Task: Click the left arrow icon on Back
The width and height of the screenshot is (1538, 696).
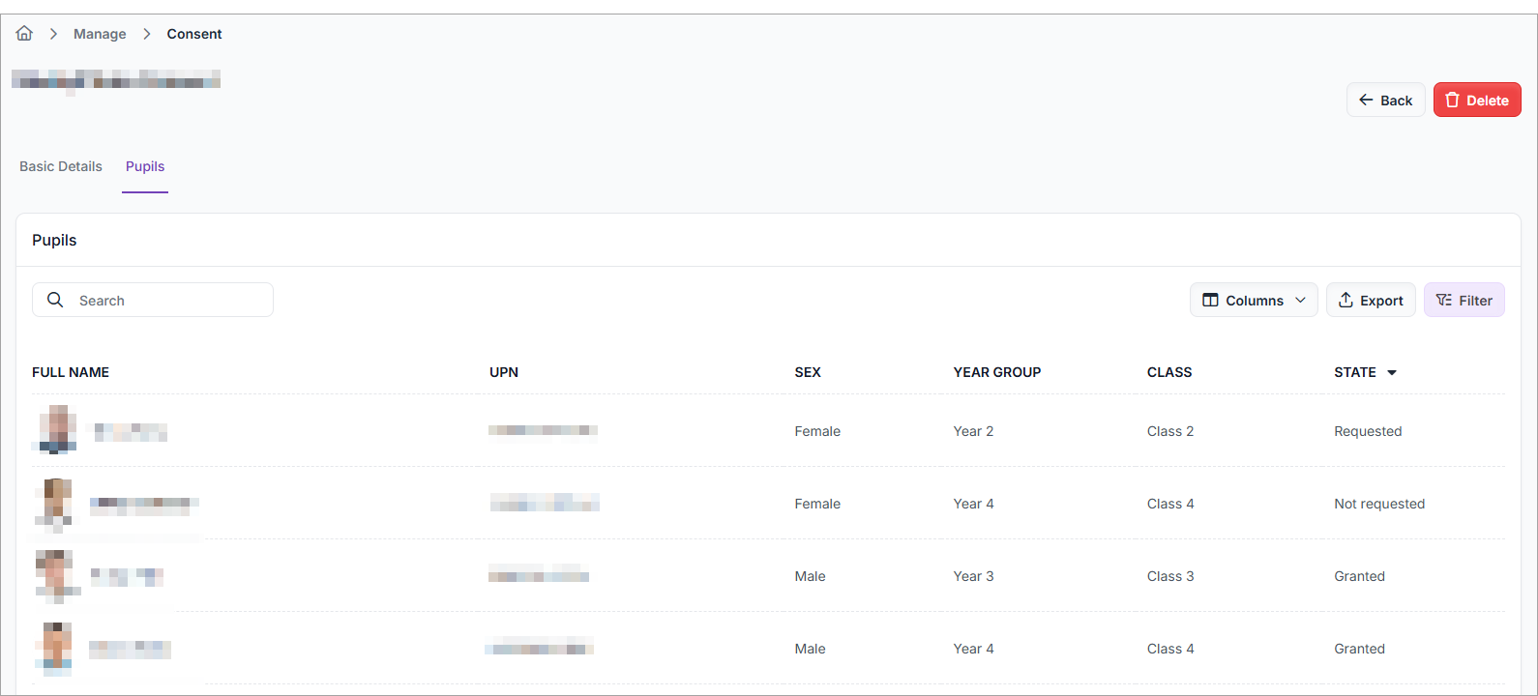Action: 1366,101
